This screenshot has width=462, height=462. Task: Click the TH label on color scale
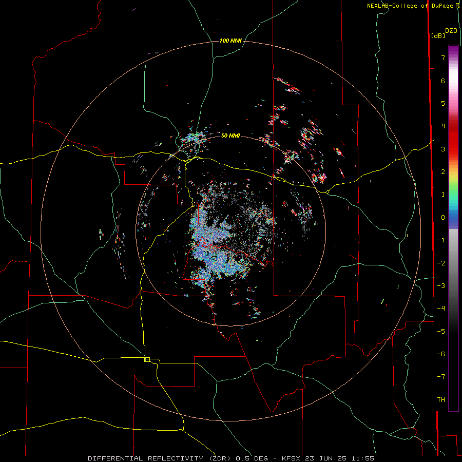pyautogui.click(x=441, y=400)
